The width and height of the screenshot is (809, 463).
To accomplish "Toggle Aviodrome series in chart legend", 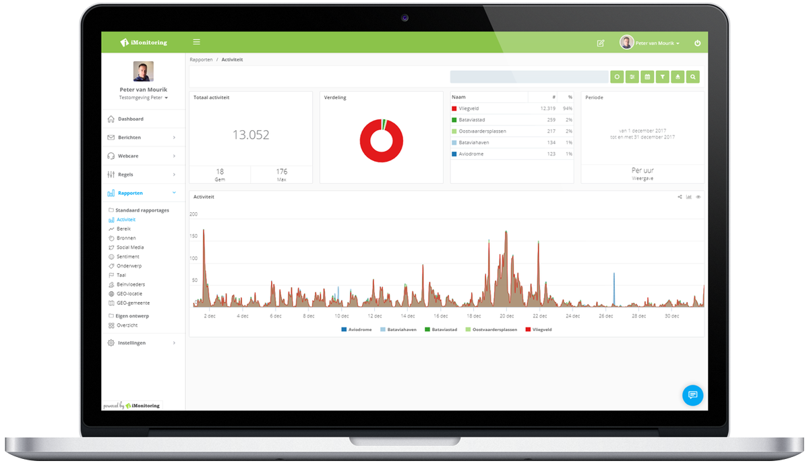I will point(358,330).
